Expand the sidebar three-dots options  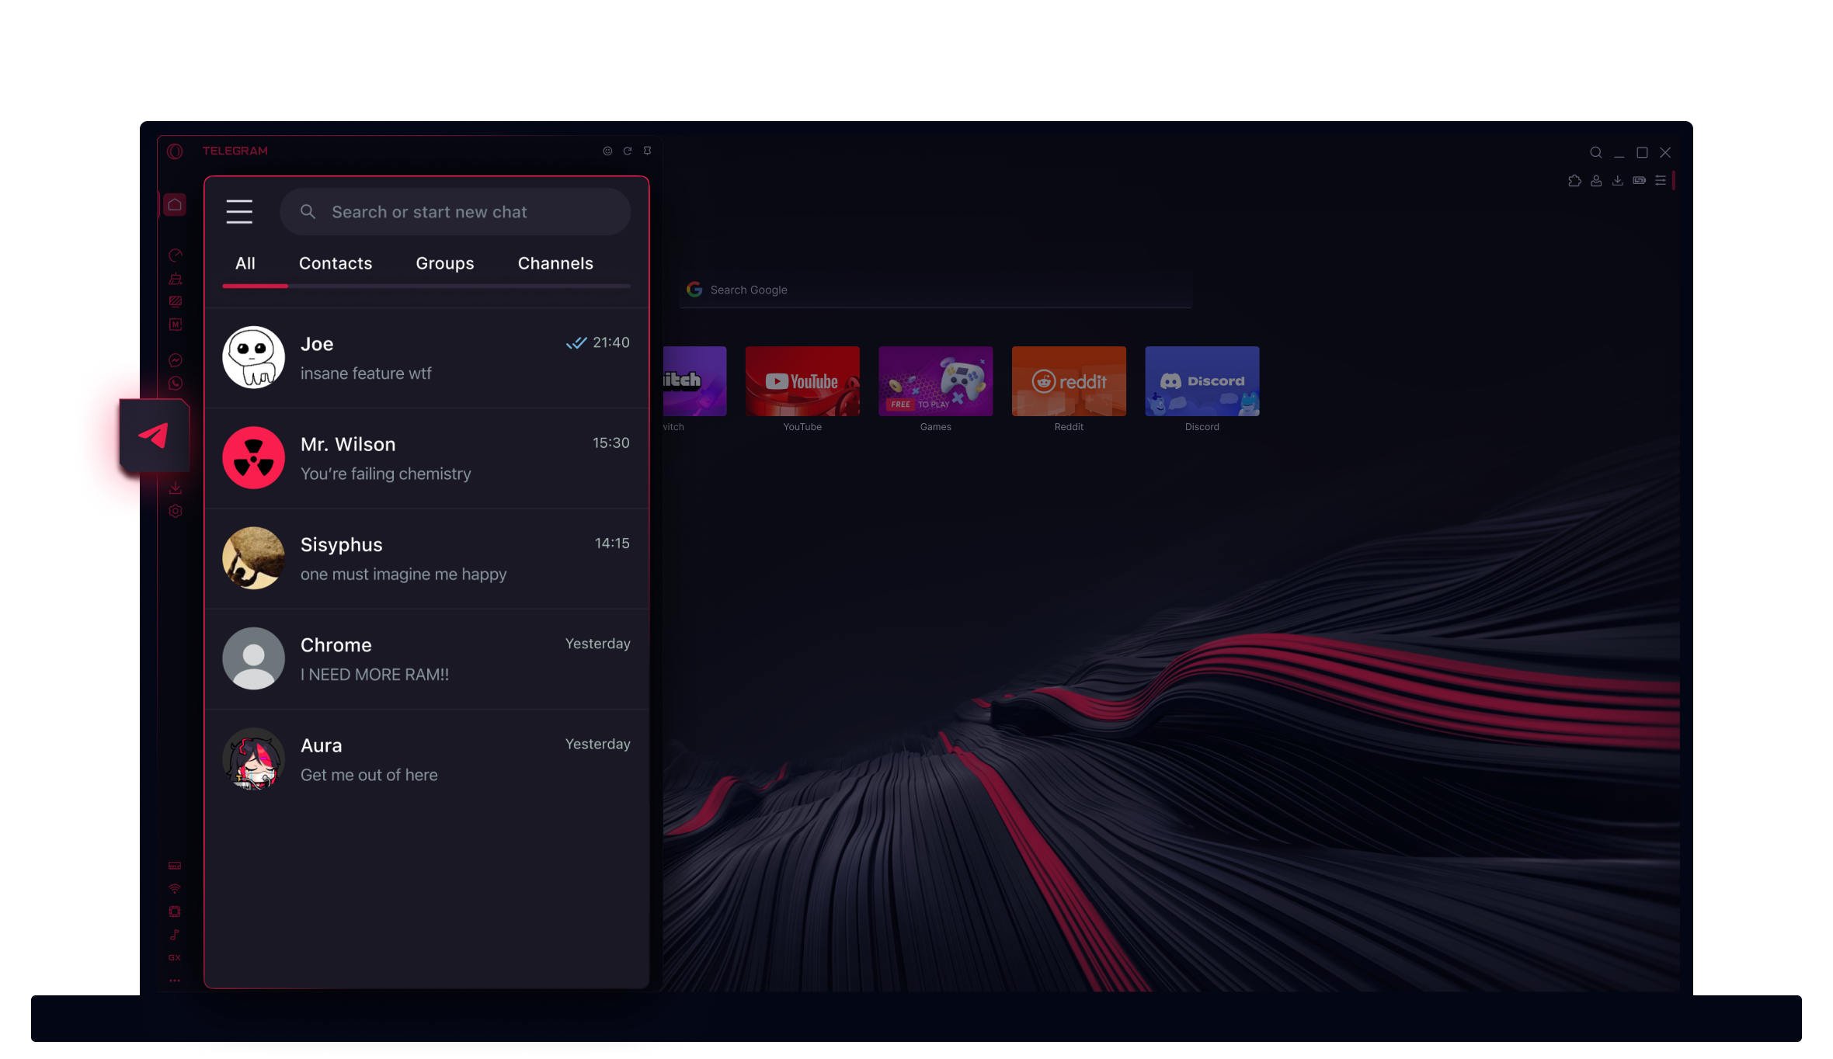click(x=175, y=981)
